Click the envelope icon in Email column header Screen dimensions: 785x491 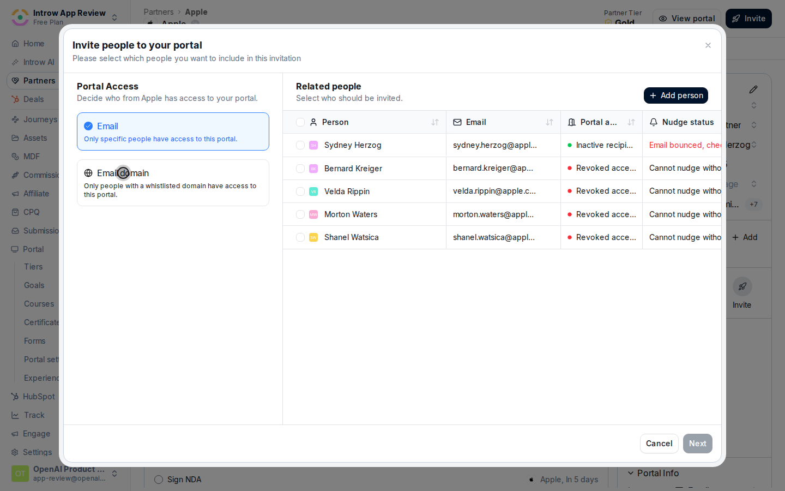(x=457, y=122)
